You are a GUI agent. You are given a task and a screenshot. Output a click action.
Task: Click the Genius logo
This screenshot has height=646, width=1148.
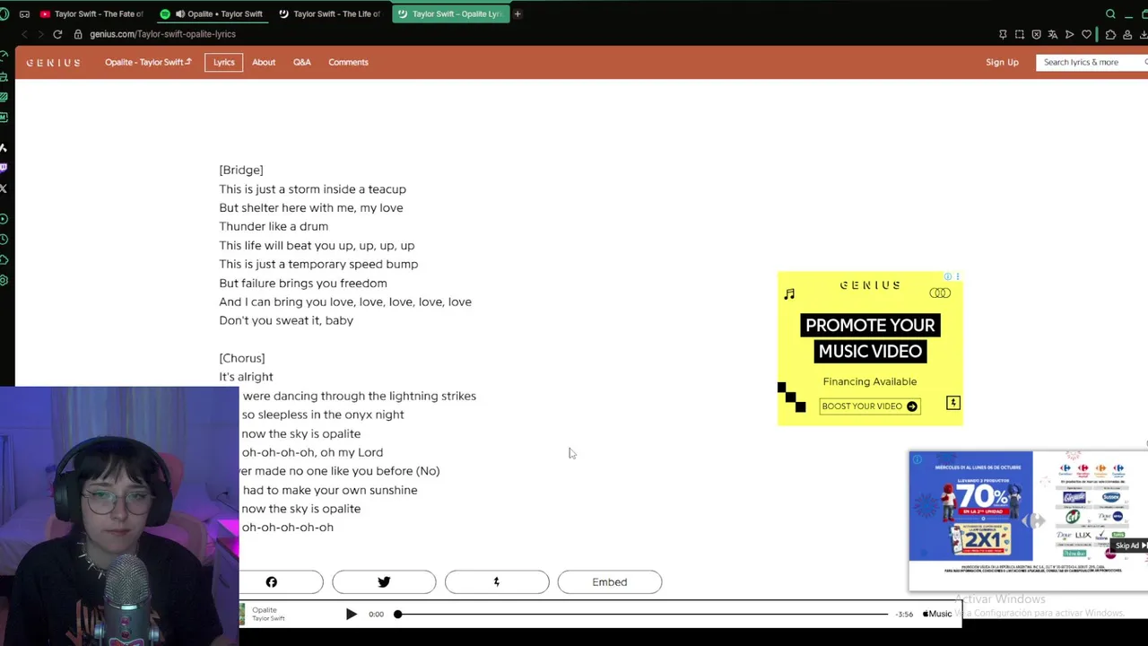point(53,63)
